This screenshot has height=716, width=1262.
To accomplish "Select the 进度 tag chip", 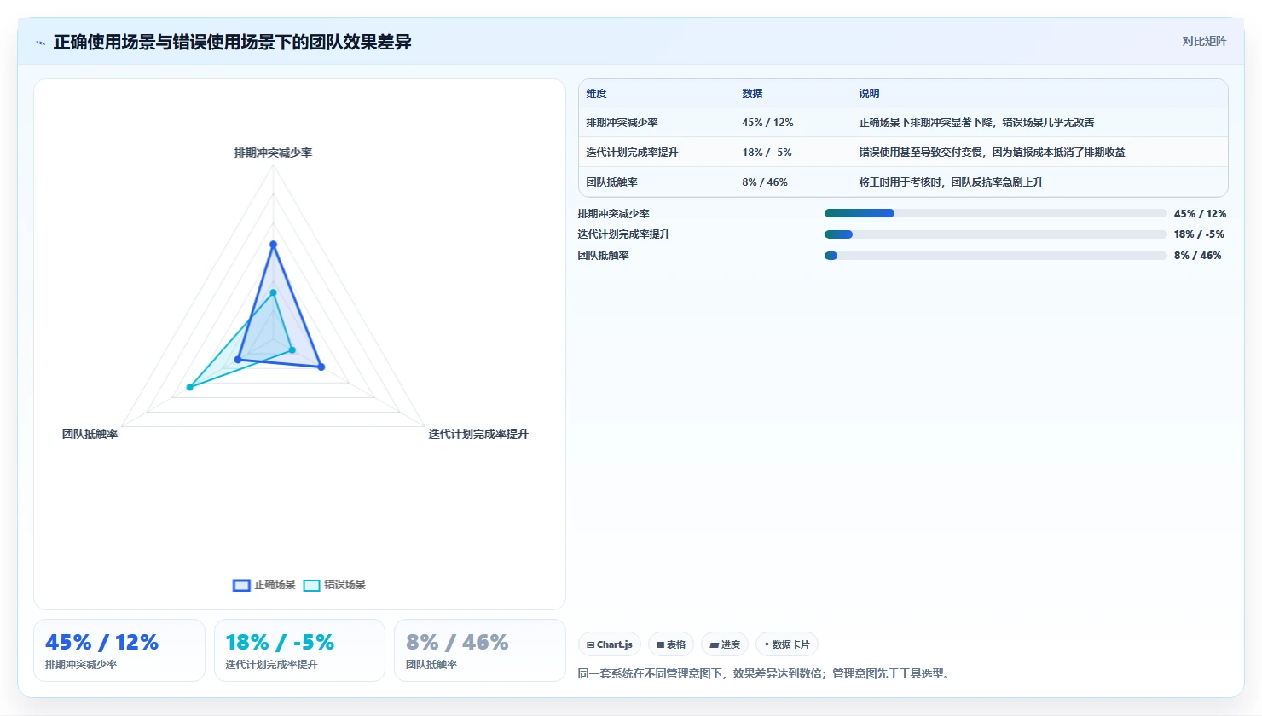I will [x=725, y=644].
